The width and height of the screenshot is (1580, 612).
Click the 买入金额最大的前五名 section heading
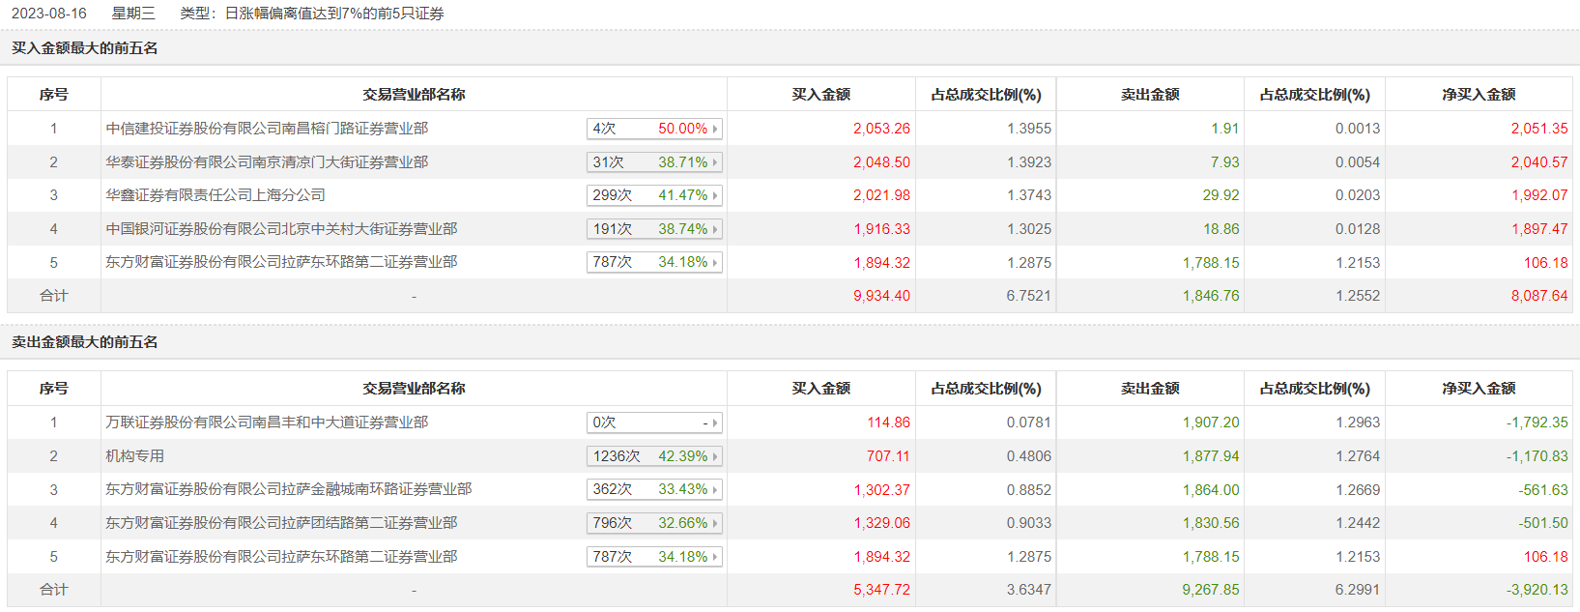(85, 48)
